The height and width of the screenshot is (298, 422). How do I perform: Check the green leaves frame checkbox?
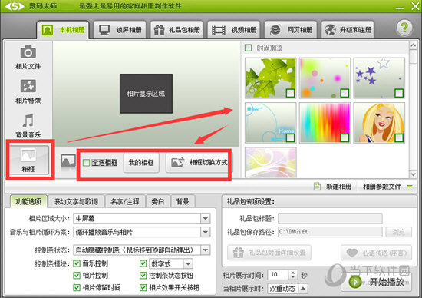pyautogui.click(x=290, y=93)
